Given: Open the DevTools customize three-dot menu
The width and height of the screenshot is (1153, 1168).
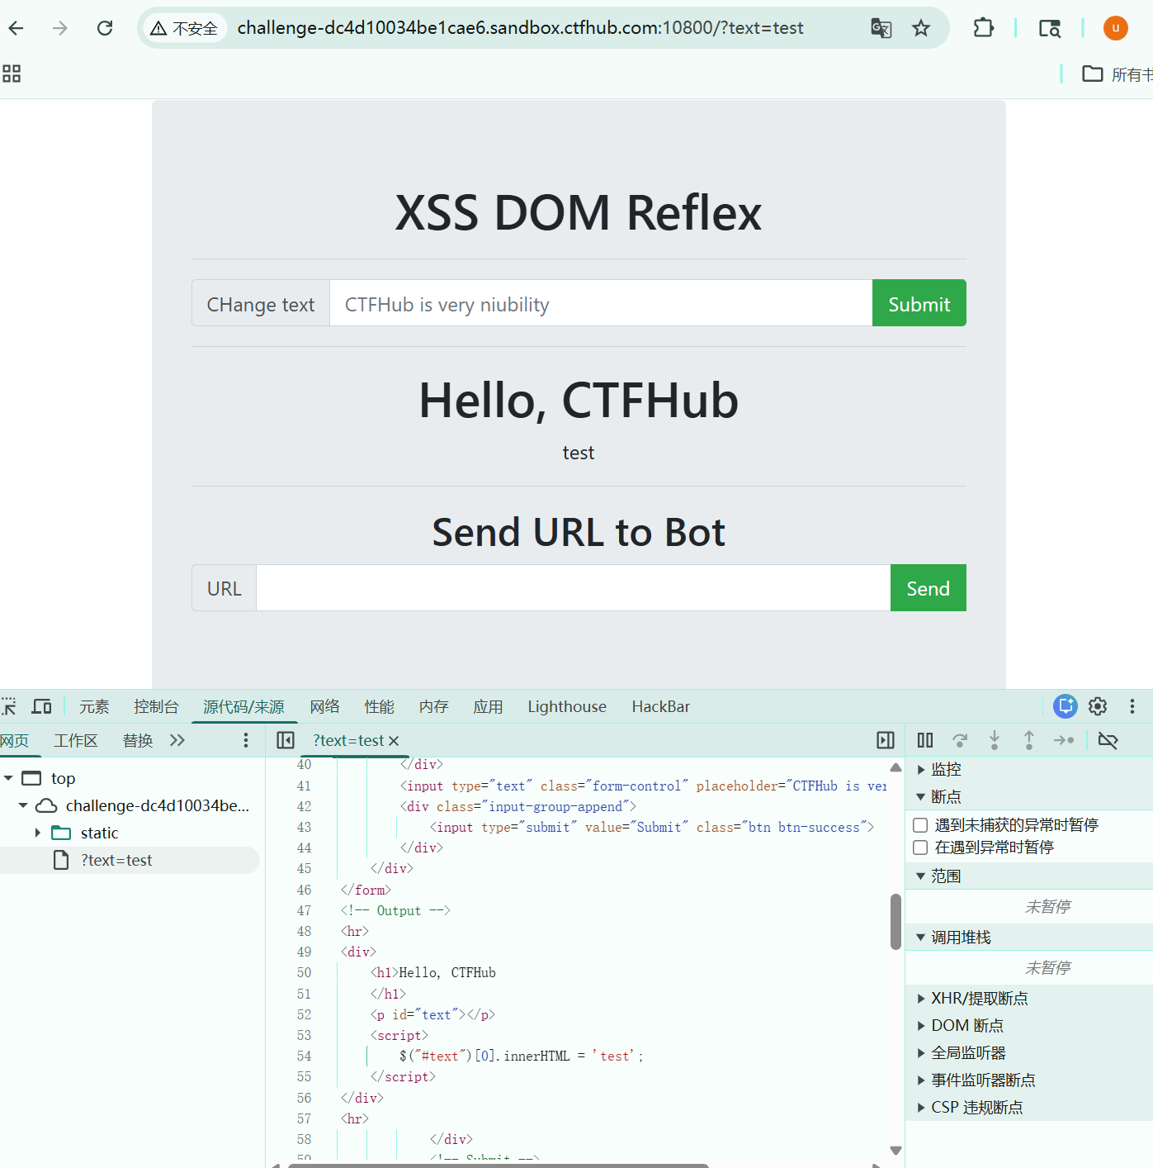Looking at the screenshot, I should (x=1132, y=706).
